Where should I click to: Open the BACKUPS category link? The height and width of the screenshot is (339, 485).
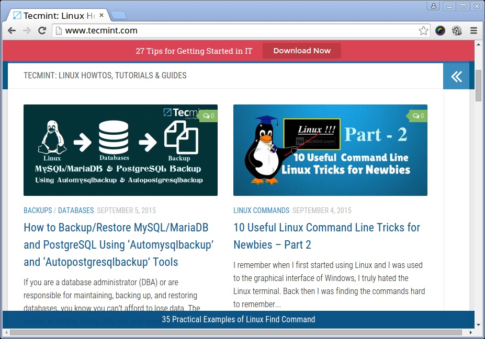[38, 211]
